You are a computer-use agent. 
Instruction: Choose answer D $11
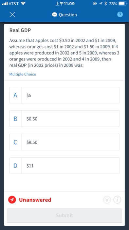pos(64,166)
